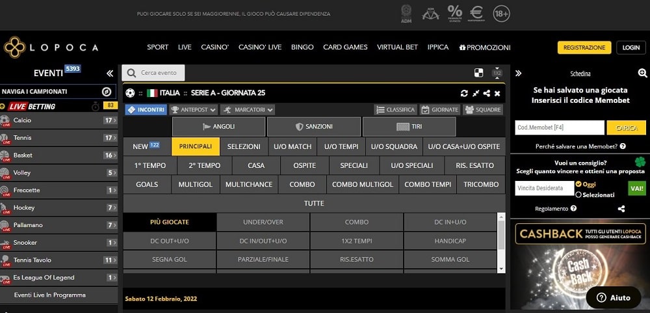The height and width of the screenshot is (313, 650).
Task: Expand Pallamano live events list
Action: click(112, 225)
